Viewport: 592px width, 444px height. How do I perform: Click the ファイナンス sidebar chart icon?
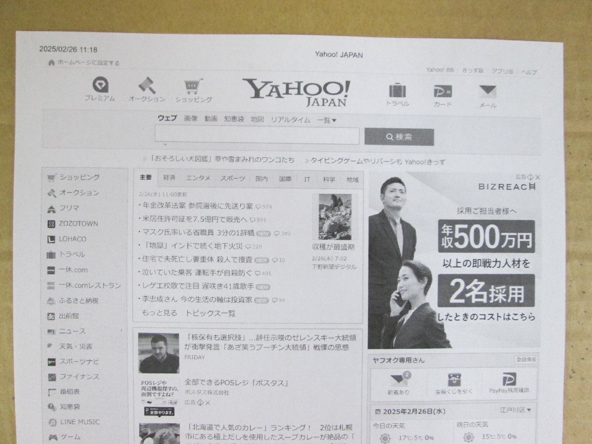(51, 377)
